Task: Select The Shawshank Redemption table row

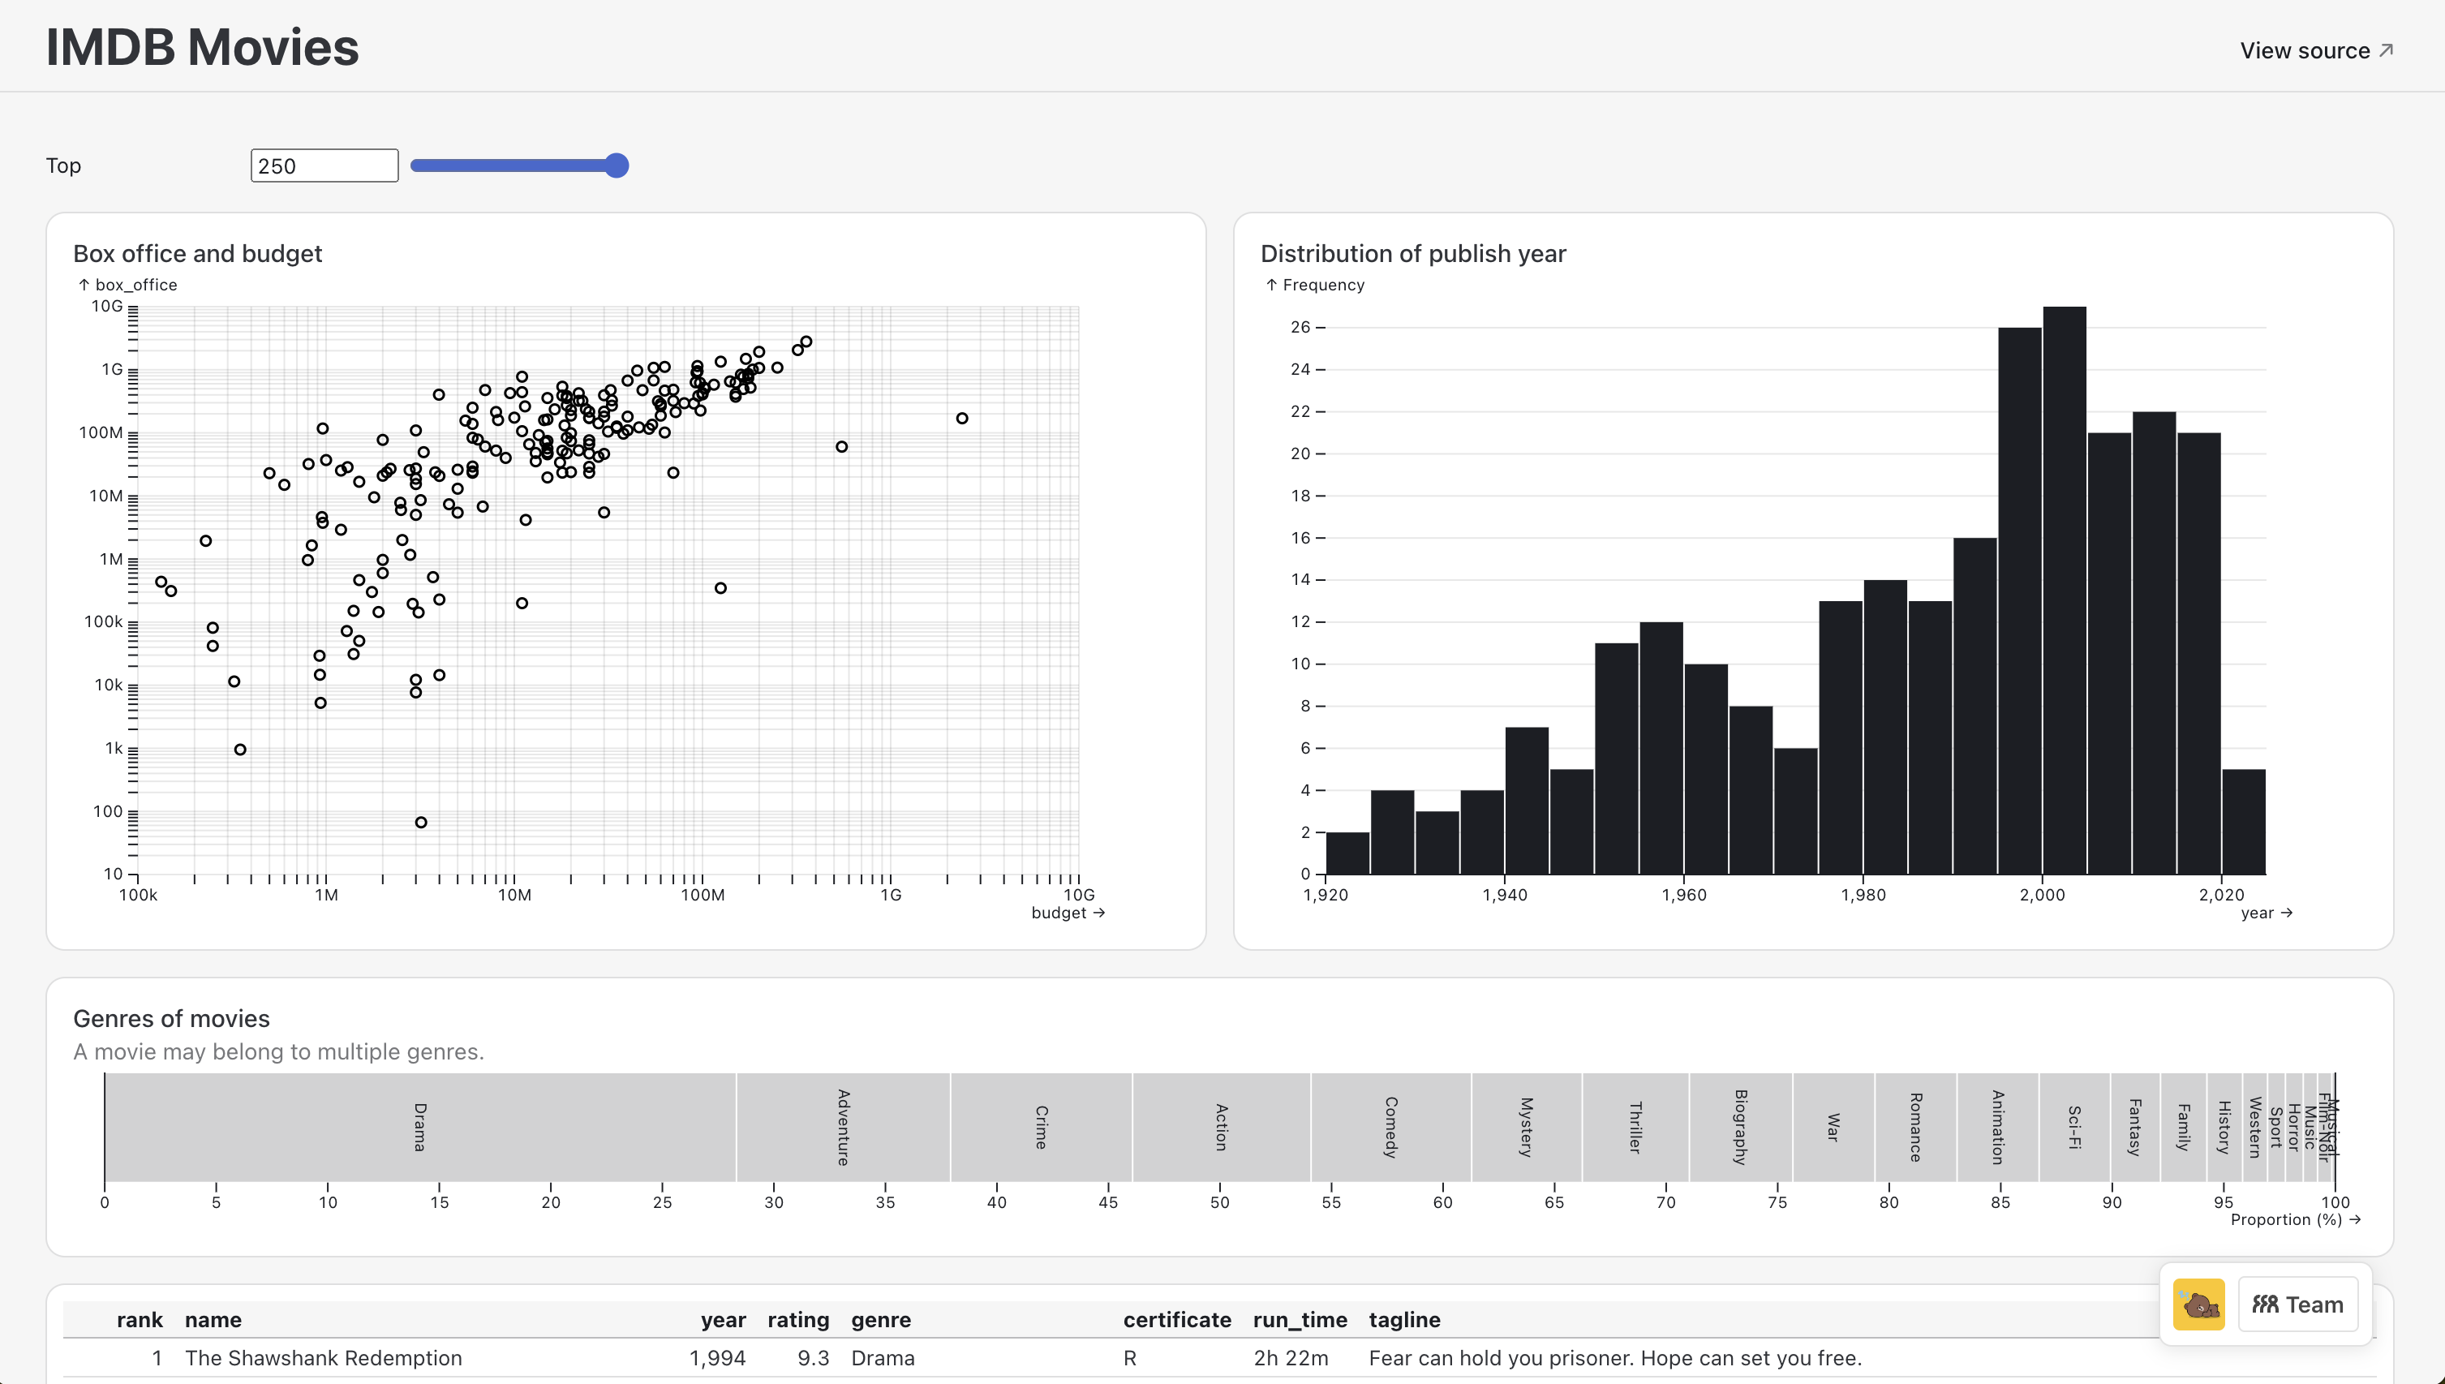Action: click(x=323, y=1358)
